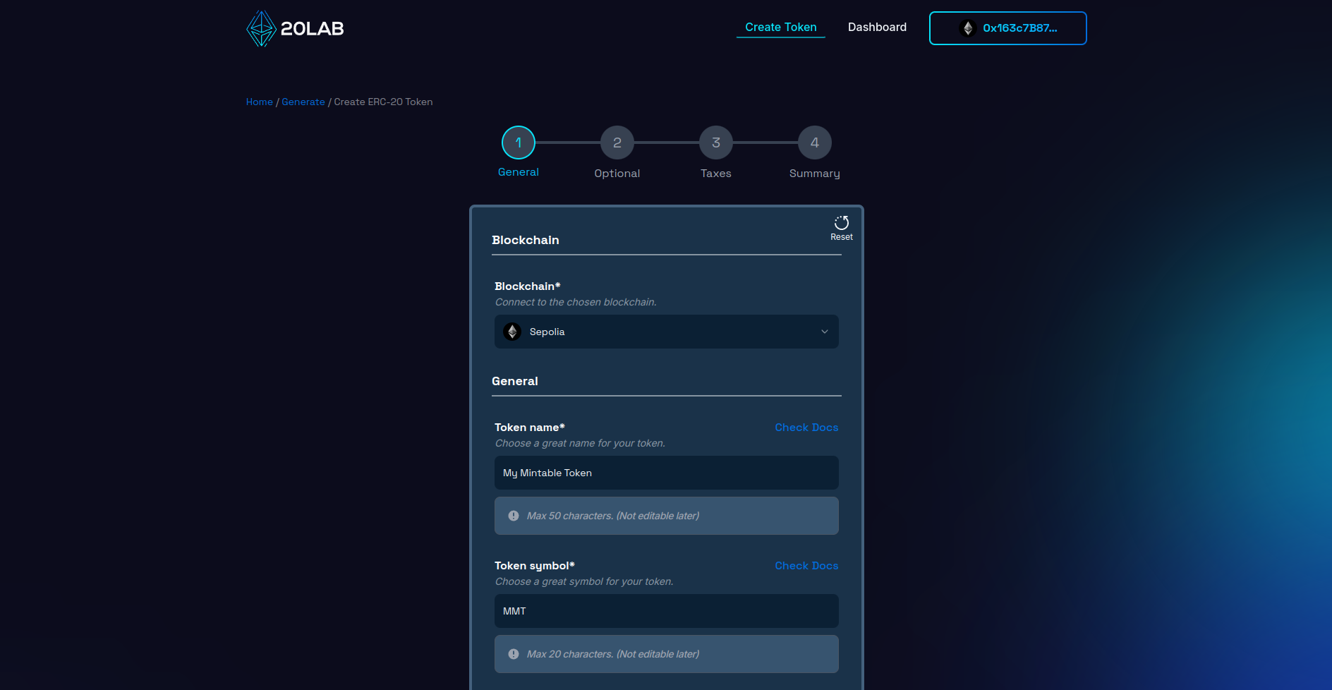Click the 'Blockchain' section heading

pos(525,240)
